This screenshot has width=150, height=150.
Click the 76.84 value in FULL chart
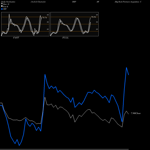tap(94, 17)
